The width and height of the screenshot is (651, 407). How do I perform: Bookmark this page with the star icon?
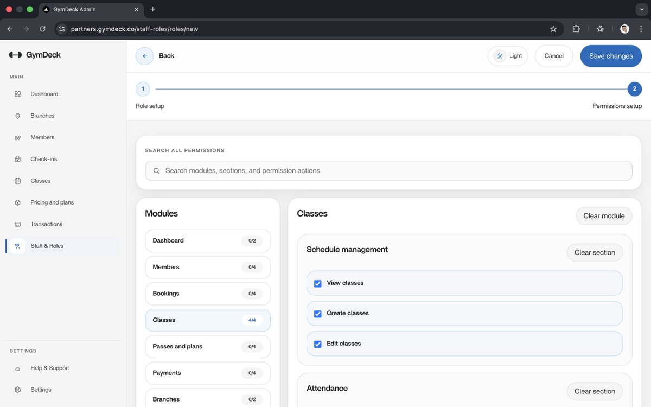pos(553,29)
